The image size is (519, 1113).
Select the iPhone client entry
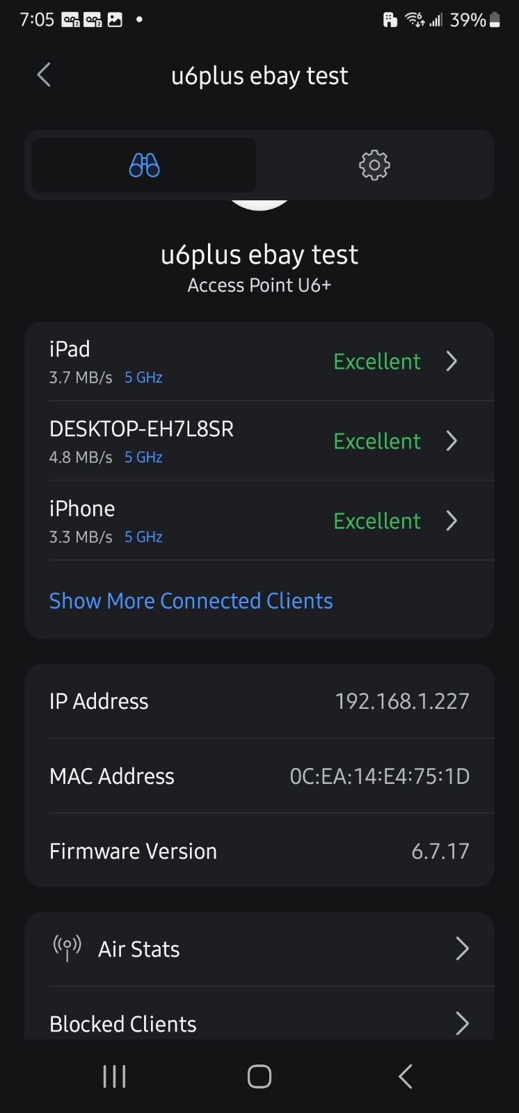[259, 520]
